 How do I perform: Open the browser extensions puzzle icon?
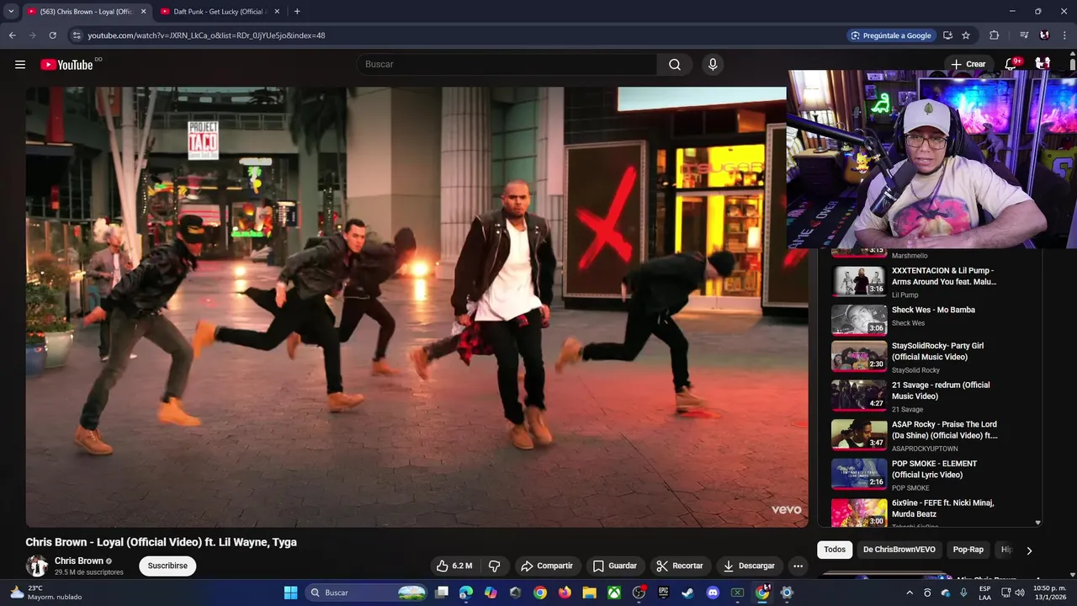[995, 35]
